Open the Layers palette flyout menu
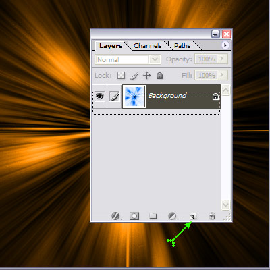Screen dimensions: 270x270 point(225,45)
